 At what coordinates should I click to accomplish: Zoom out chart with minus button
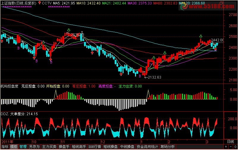click(x=231, y=147)
